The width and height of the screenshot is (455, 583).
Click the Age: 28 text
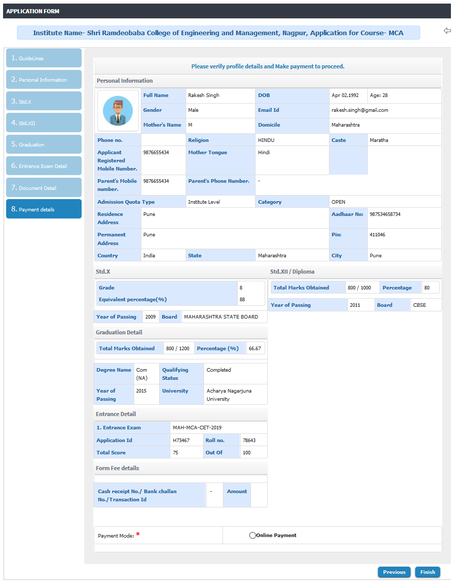(x=379, y=95)
